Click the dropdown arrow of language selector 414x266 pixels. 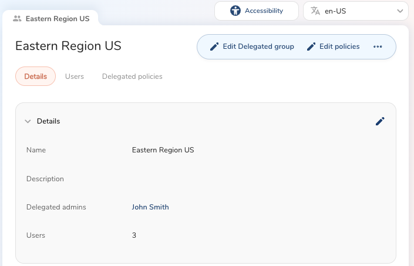pyautogui.click(x=400, y=11)
